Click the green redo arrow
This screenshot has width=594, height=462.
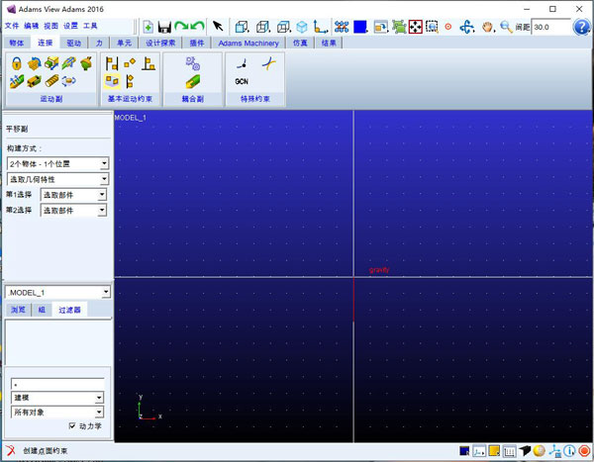click(x=181, y=26)
